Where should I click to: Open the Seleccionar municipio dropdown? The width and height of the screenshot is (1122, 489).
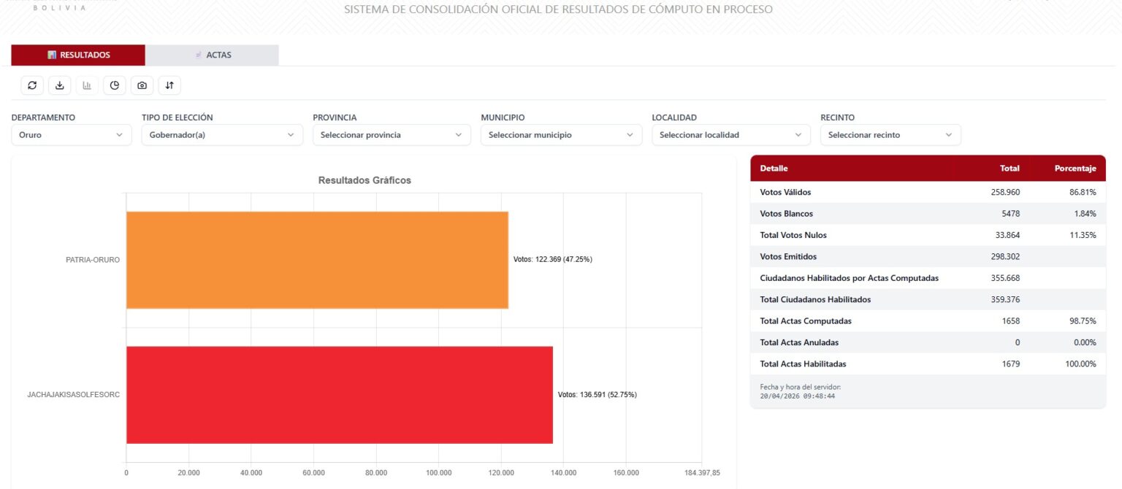(x=560, y=134)
